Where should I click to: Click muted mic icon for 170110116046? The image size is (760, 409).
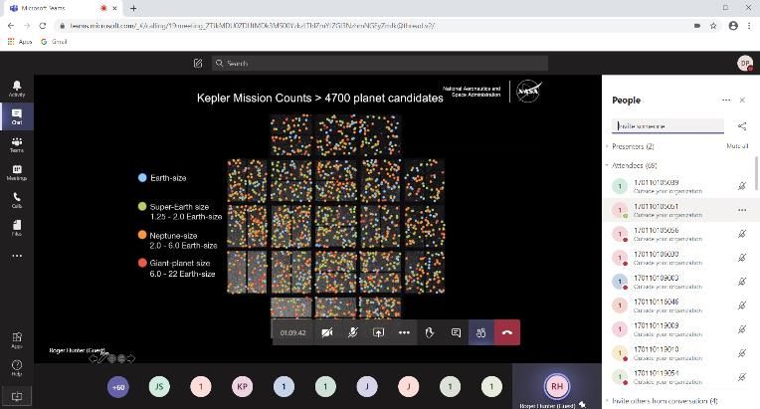742,306
